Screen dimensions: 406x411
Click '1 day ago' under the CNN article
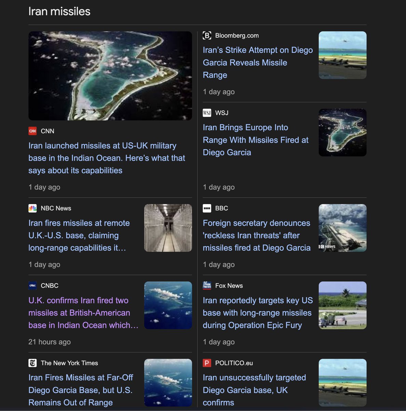click(44, 187)
